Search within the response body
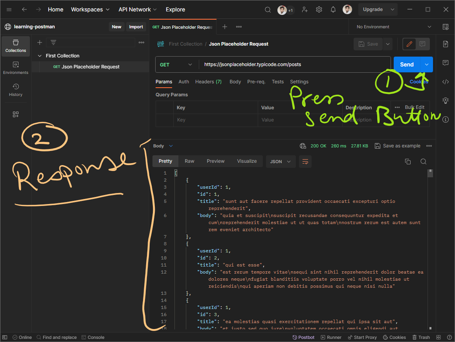This screenshot has height=342, width=455. 424,162
